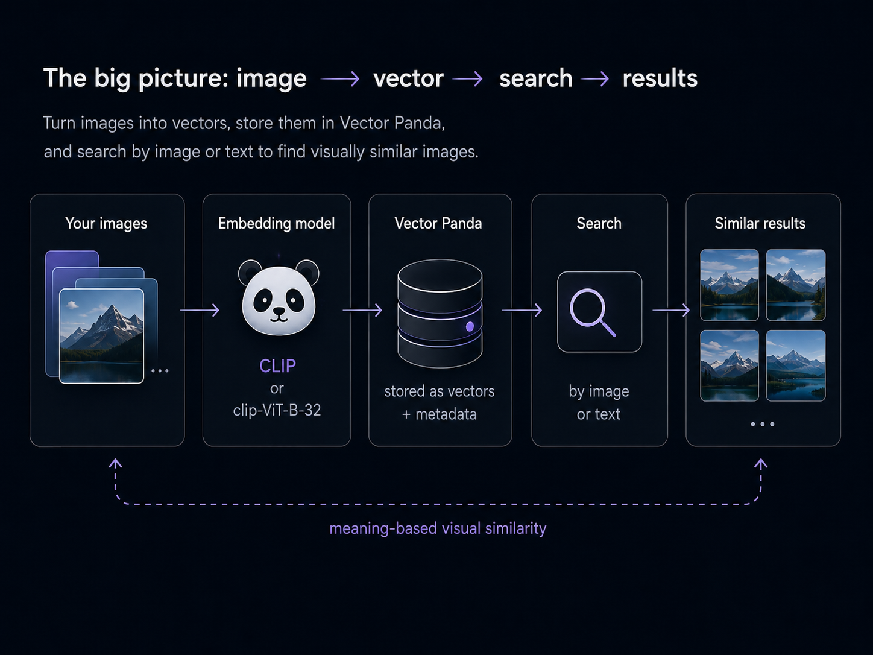Click the "Vector Panda" card title
Image resolution: width=873 pixels, height=655 pixels.
[x=438, y=223]
